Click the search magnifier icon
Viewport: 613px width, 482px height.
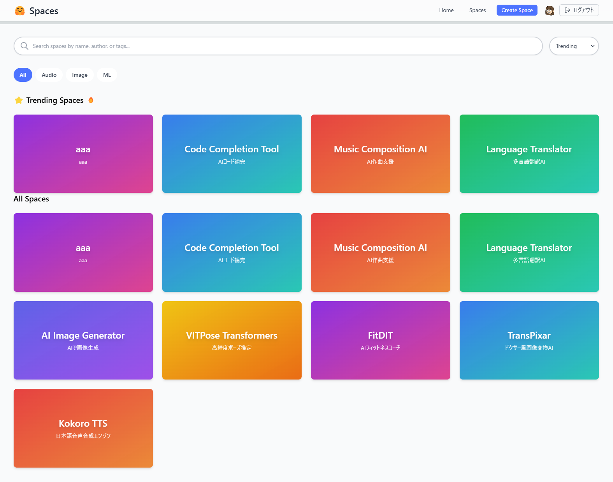(25, 46)
